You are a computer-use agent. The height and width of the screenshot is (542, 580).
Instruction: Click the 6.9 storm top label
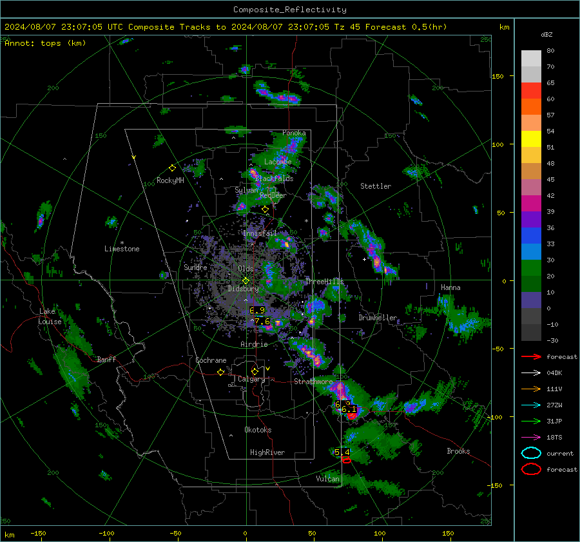[257, 311]
